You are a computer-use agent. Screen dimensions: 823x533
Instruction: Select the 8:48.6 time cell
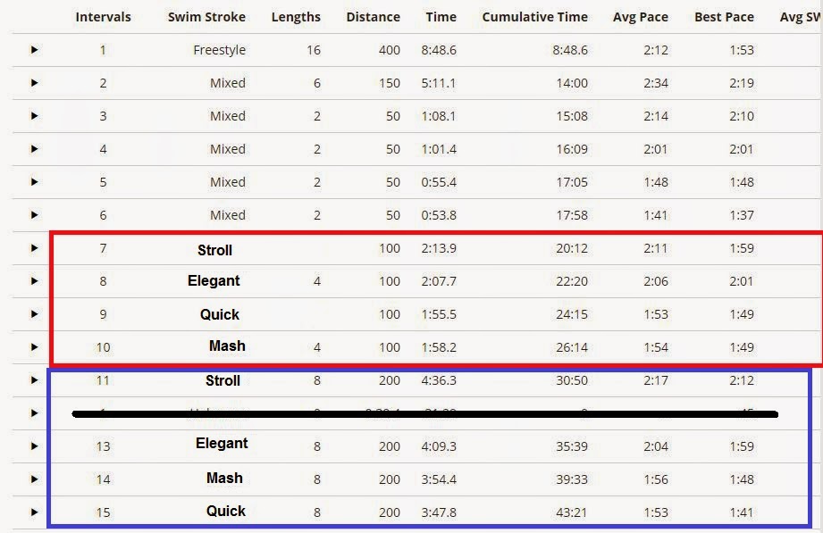[439, 50]
